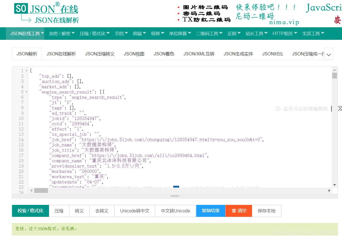Viewport: 342px width, 238px height.
Task: Select the JSON解析 tab
Action: (27, 54)
